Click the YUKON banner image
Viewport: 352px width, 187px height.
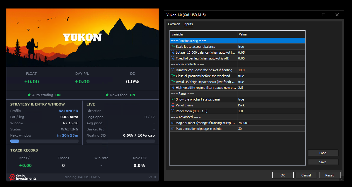coord(82,38)
